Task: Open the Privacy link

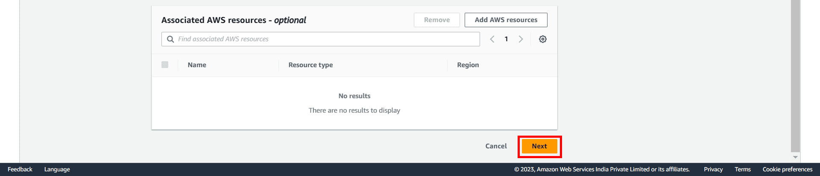Action: [713, 169]
